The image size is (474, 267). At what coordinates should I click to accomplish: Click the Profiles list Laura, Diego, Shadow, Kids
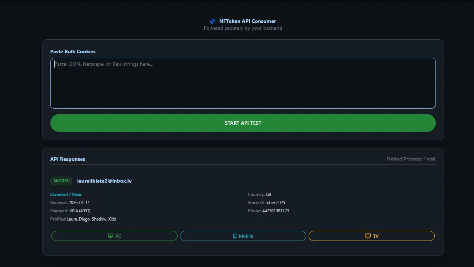pyautogui.click(x=91, y=219)
